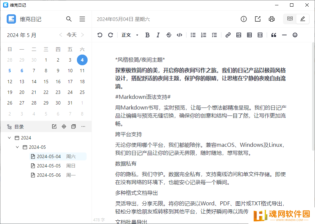The width and height of the screenshot is (315, 224).
Task: Insert an image
Action: pos(239,35)
